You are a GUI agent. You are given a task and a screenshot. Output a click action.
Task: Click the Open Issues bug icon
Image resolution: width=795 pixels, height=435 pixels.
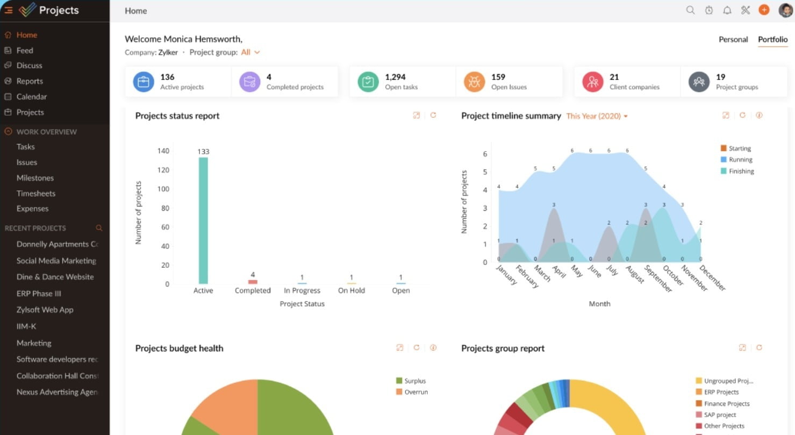point(474,82)
